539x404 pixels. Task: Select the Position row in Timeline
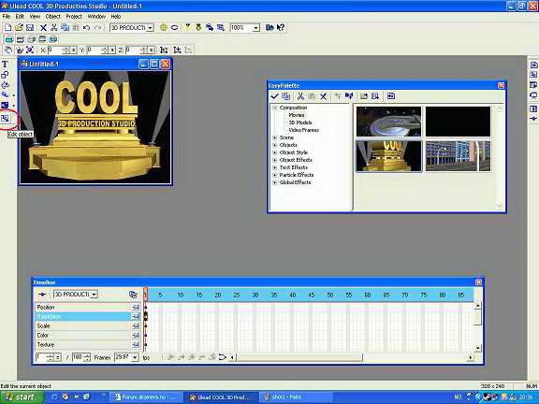coord(88,307)
